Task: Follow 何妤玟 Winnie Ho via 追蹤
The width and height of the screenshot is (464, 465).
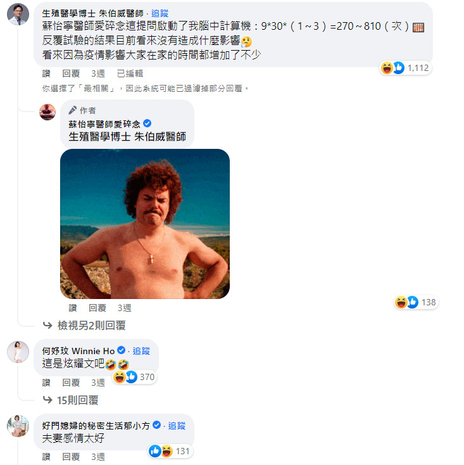Action: pos(141,351)
